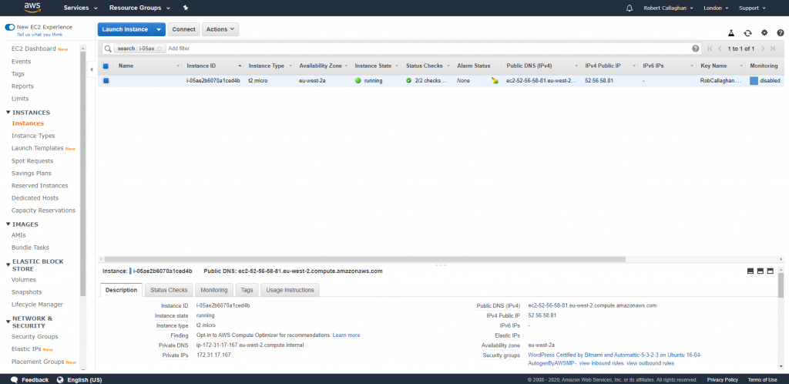The width and height of the screenshot is (789, 384).
Task: Collapse NETWORK & SECURITY section
Action: (x=8, y=321)
